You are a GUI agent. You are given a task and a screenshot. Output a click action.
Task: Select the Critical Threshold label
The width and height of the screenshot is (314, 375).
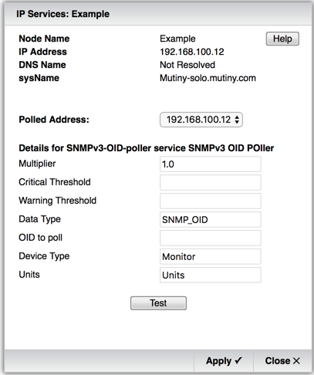click(x=55, y=182)
